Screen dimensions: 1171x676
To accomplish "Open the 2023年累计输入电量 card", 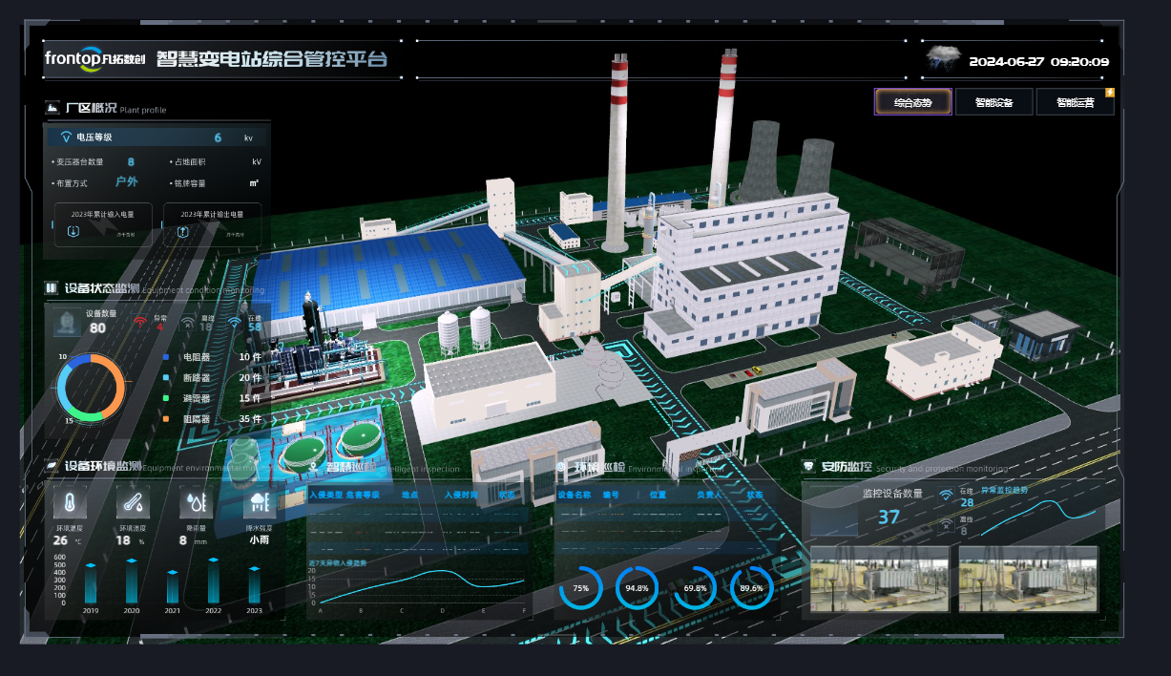I will pyautogui.click(x=104, y=224).
